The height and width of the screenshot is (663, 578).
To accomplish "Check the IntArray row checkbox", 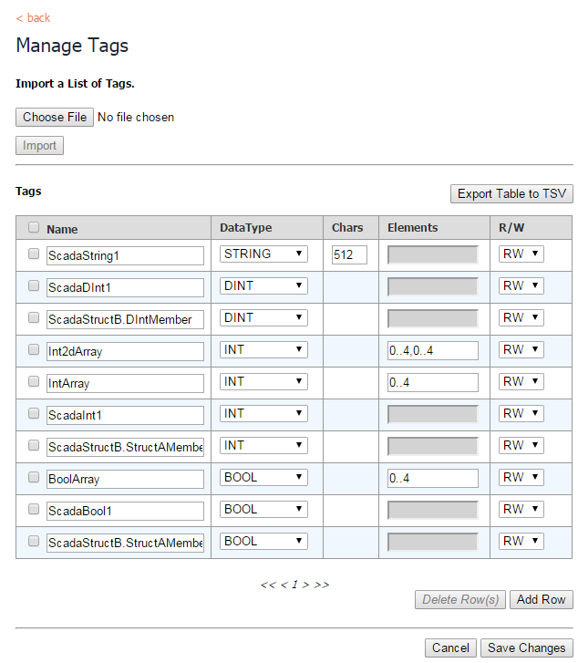I will click(x=34, y=381).
